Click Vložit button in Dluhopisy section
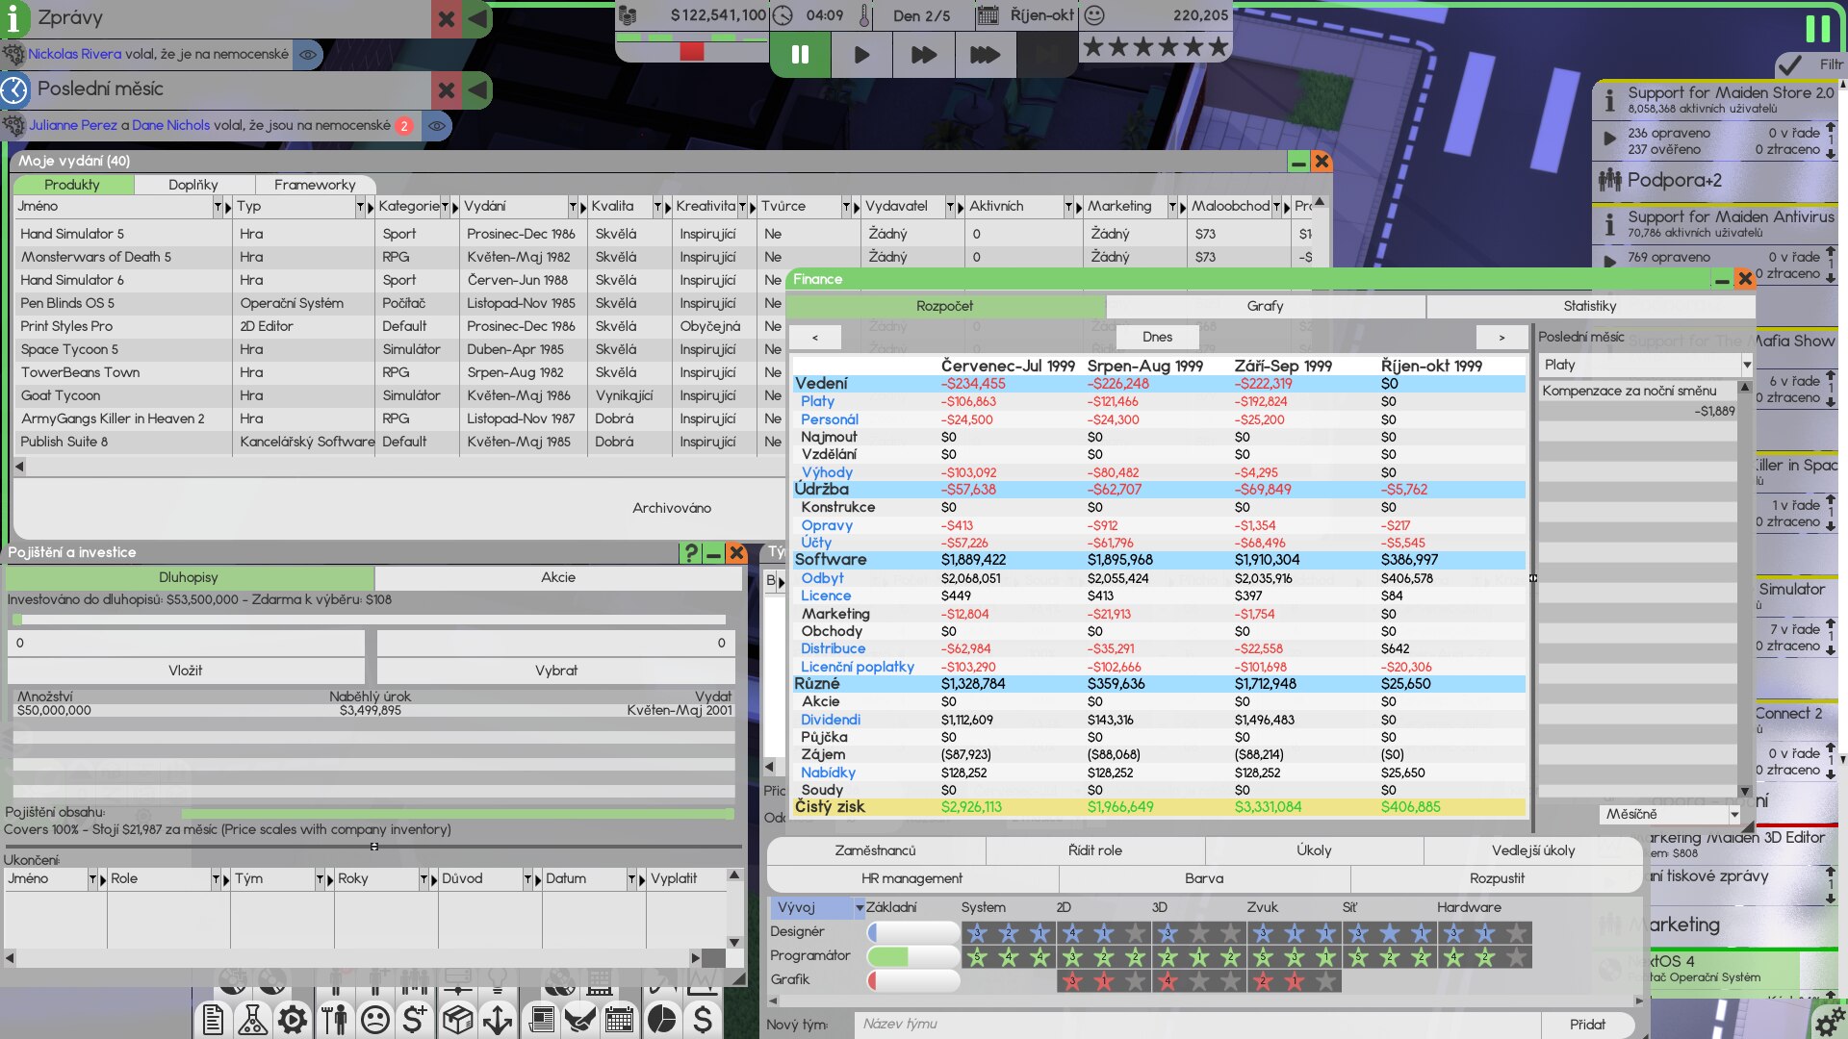Image resolution: width=1848 pixels, height=1039 pixels. (188, 670)
